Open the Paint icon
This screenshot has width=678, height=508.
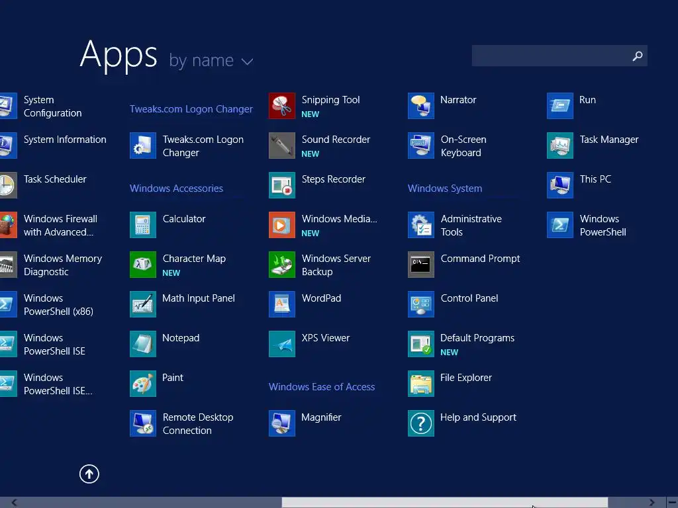(x=143, y=384)
